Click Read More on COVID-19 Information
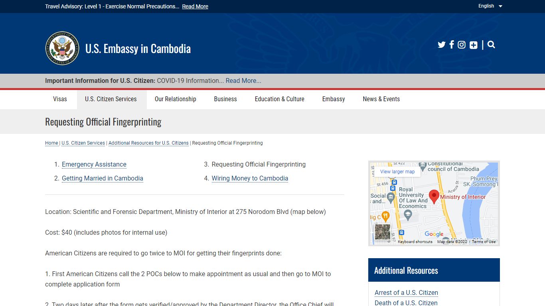Viewport: 545px width, 306px height. pos(243,80)
